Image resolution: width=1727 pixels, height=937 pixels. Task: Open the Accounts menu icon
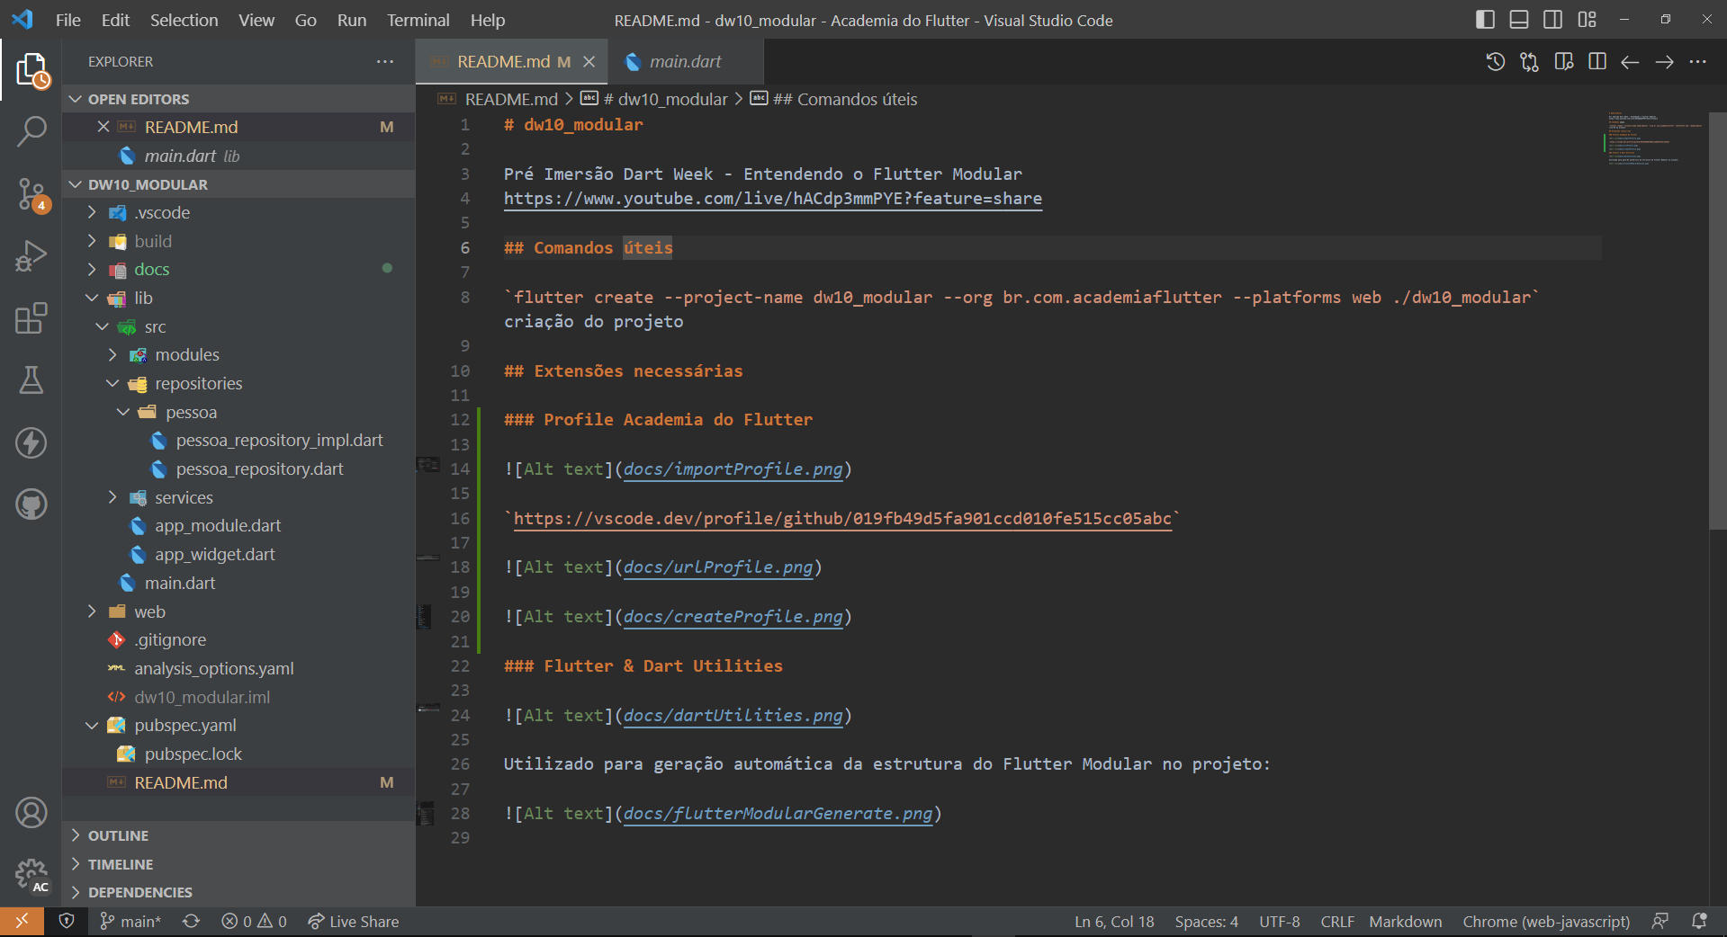[x=31, y=813]
